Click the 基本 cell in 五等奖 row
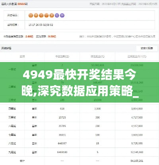 [34, 117]
